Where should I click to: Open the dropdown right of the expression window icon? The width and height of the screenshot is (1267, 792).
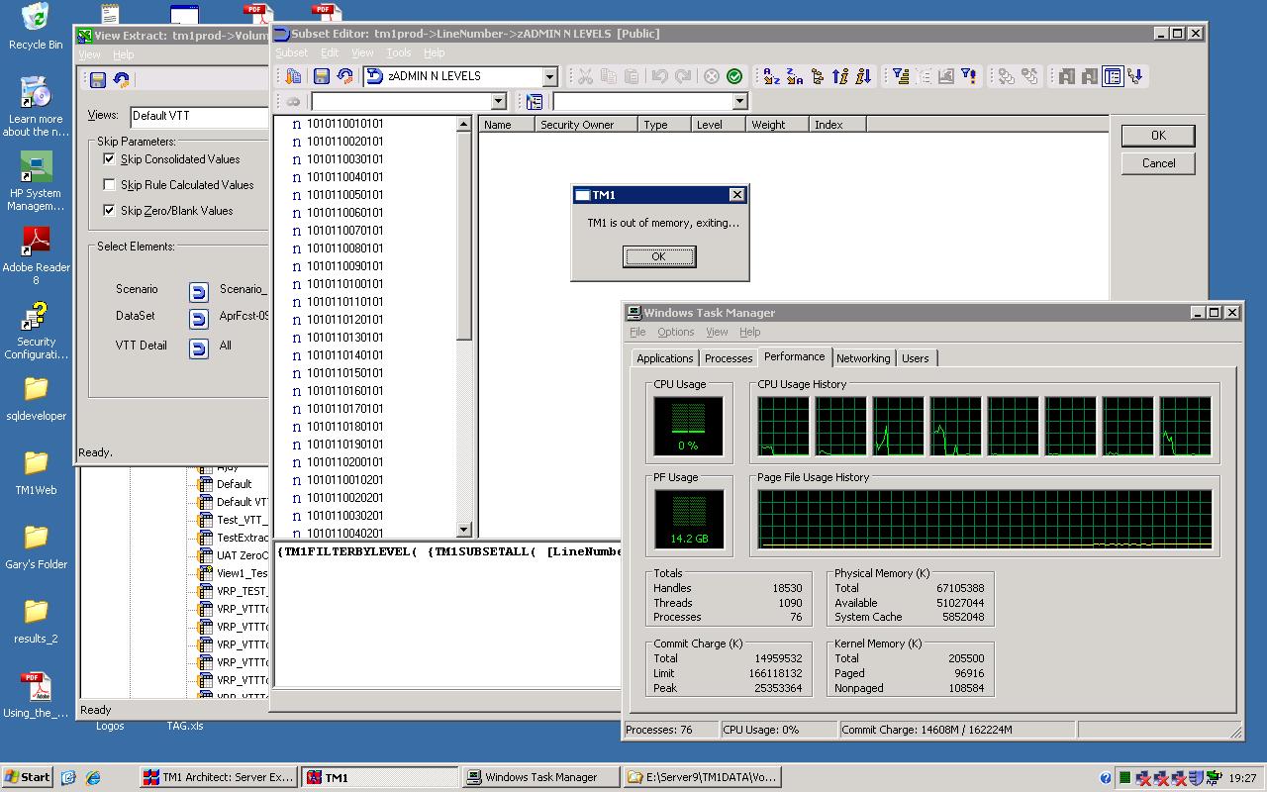point(739,101)
